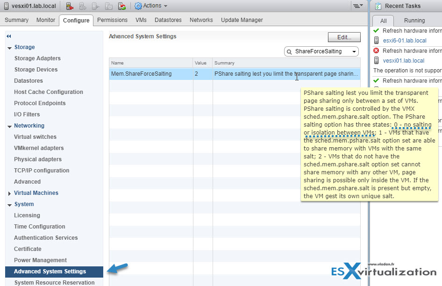442x286 pixels.
Task: Open Physical adapters
Action: coord(38,159)
